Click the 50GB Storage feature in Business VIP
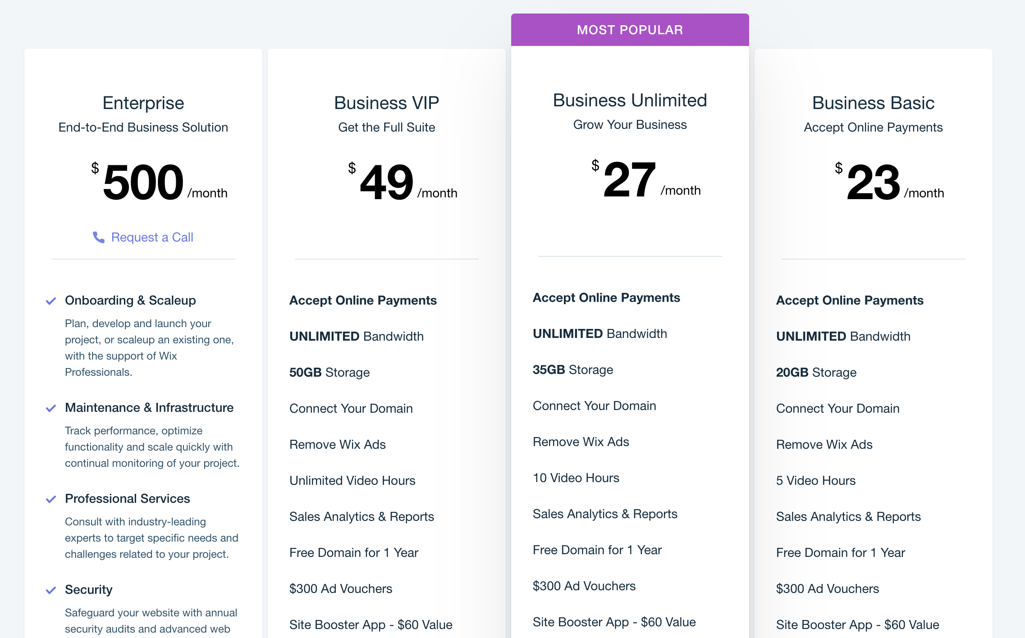 (x=329, y=372)
